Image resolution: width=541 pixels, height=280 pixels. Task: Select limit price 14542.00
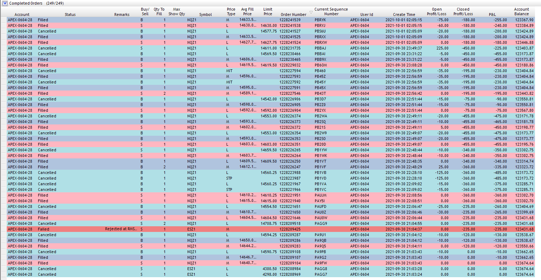point(269,99)
